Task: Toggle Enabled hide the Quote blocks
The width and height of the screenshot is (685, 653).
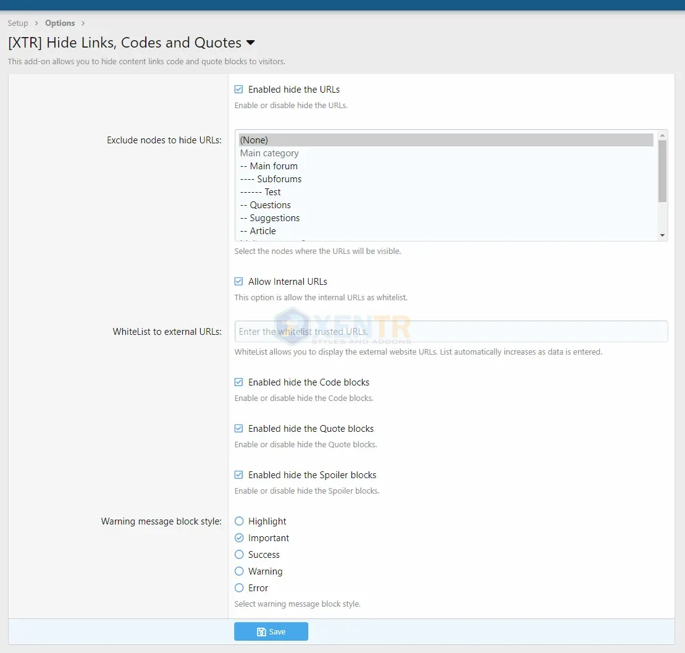Action: tap(238, 428)
